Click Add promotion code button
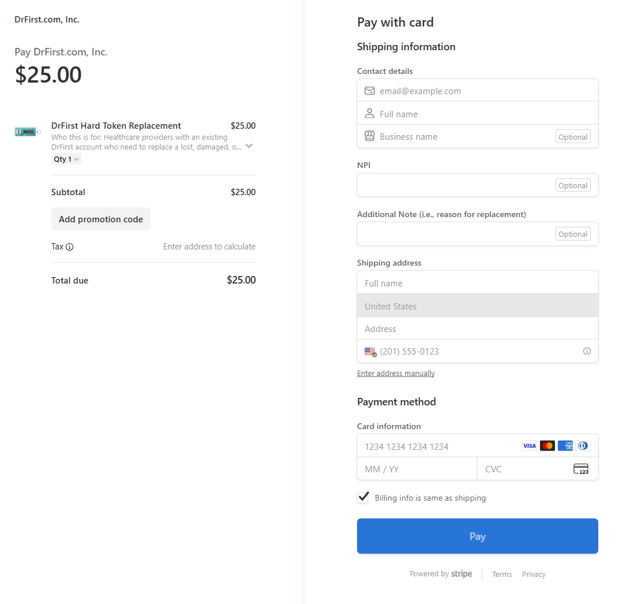Viewport: 634px width, 604px height. coord(101,219)
